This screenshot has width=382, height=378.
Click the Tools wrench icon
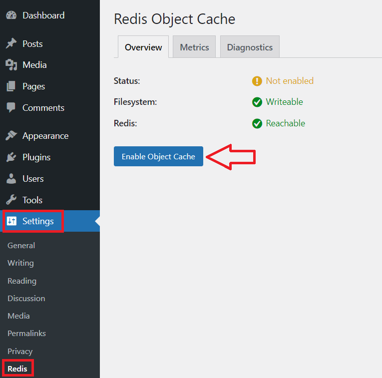coord(11,200)
